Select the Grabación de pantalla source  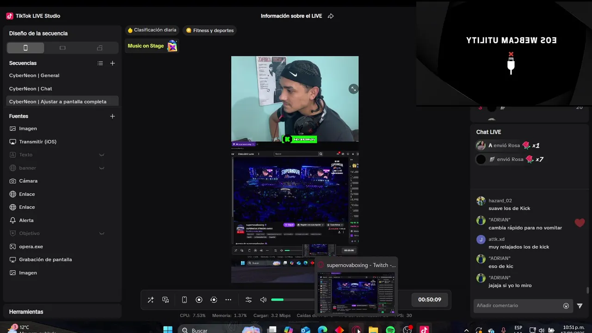[62, 259]
